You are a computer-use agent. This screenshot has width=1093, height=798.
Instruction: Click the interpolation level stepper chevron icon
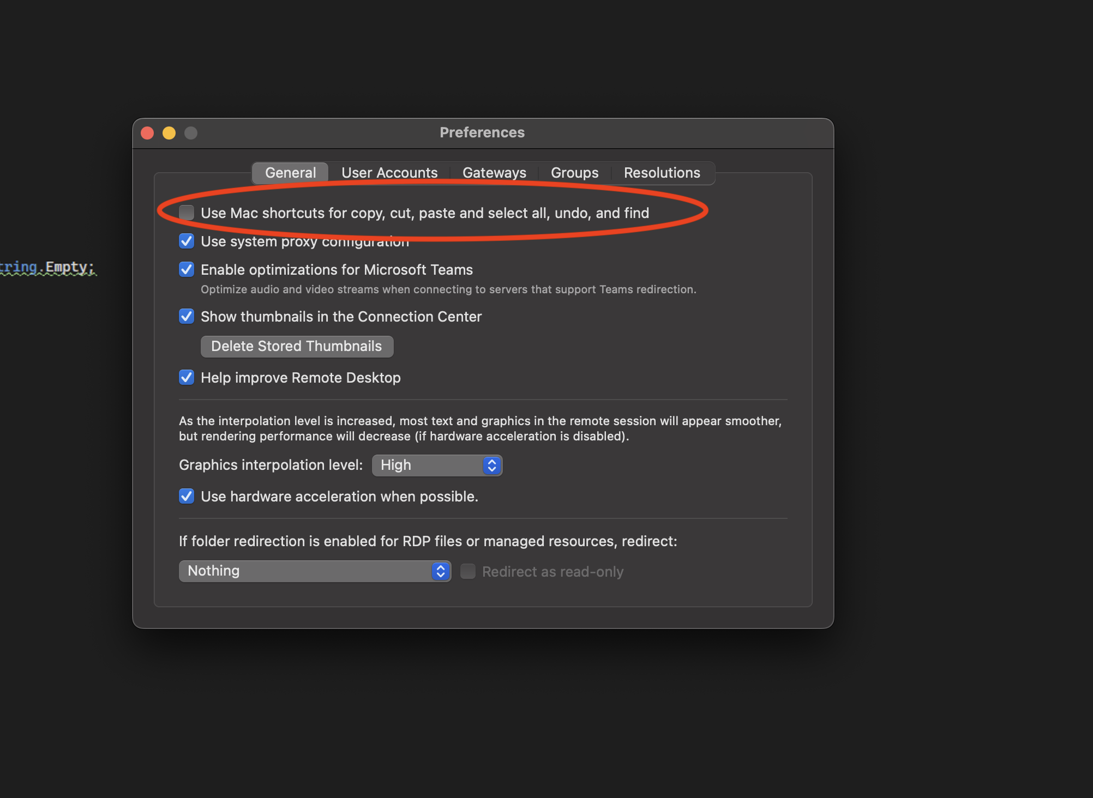coord(491,465)
